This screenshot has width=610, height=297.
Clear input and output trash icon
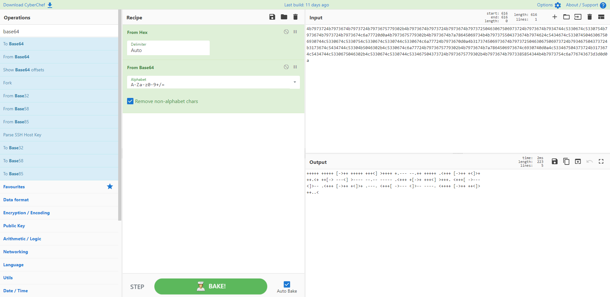coord(590,17)
